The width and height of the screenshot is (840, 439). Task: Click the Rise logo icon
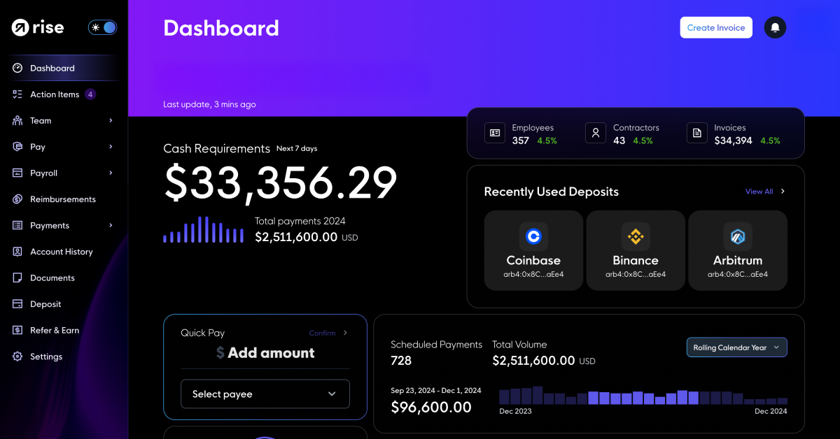coord(20,28)
